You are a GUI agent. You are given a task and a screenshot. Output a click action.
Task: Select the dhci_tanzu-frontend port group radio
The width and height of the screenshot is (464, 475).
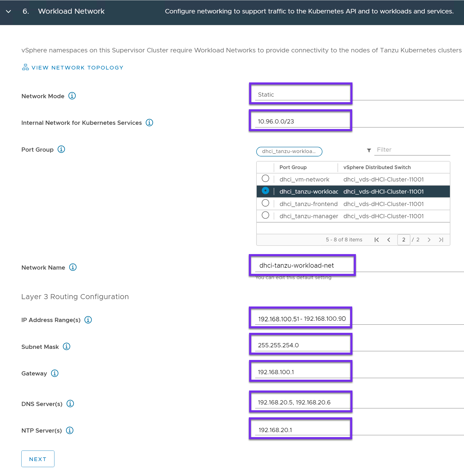[265, 203]
